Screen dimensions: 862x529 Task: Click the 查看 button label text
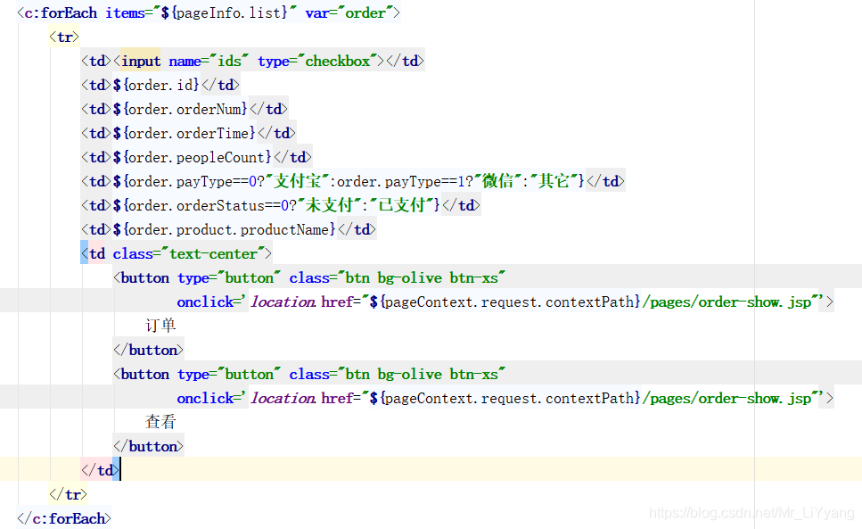pyautogui.click(x=160, y=422)
